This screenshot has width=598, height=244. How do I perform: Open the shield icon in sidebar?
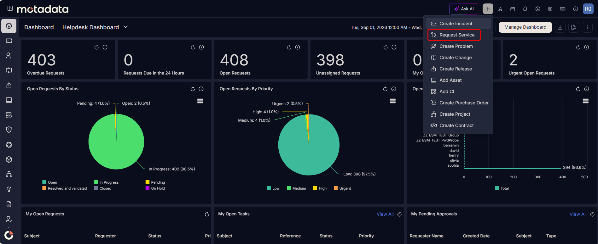[9, 130]
